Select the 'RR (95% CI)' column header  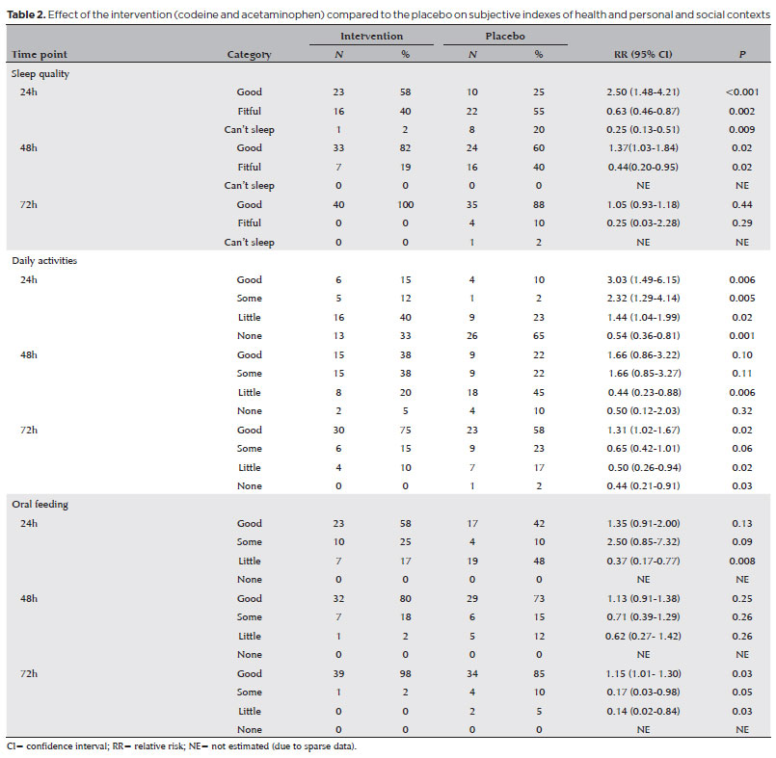coord(636,55)
